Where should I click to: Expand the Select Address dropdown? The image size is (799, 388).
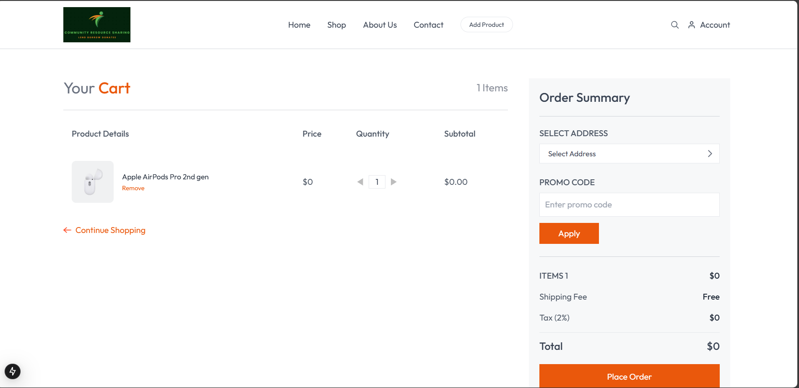tap(629, 154)
